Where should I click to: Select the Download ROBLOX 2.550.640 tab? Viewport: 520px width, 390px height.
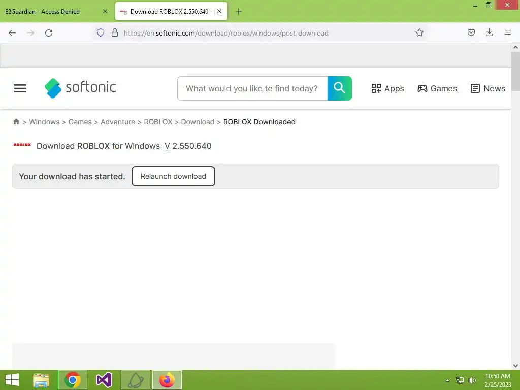[x=171, y=11]
